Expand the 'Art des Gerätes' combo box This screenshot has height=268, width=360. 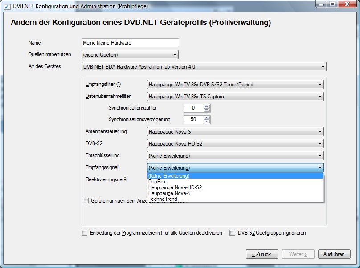tap(204, 67)
